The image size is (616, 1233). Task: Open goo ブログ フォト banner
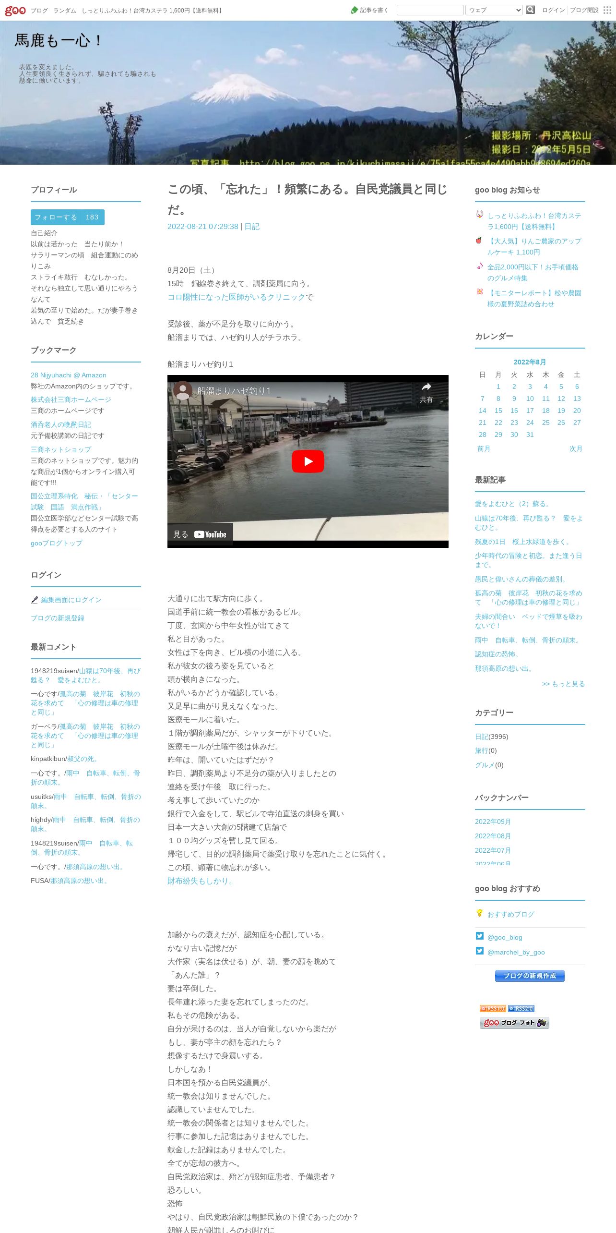[x=514, y=1023]
